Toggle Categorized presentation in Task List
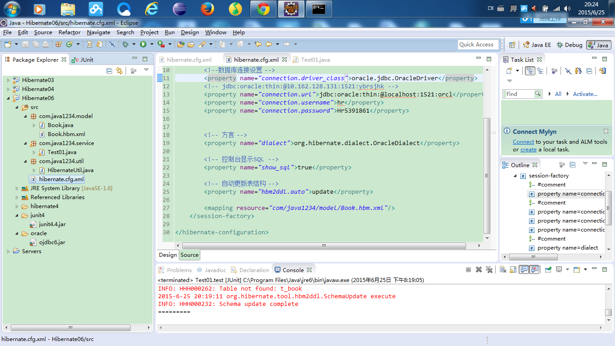615x346 pixels. click(530, 71)
